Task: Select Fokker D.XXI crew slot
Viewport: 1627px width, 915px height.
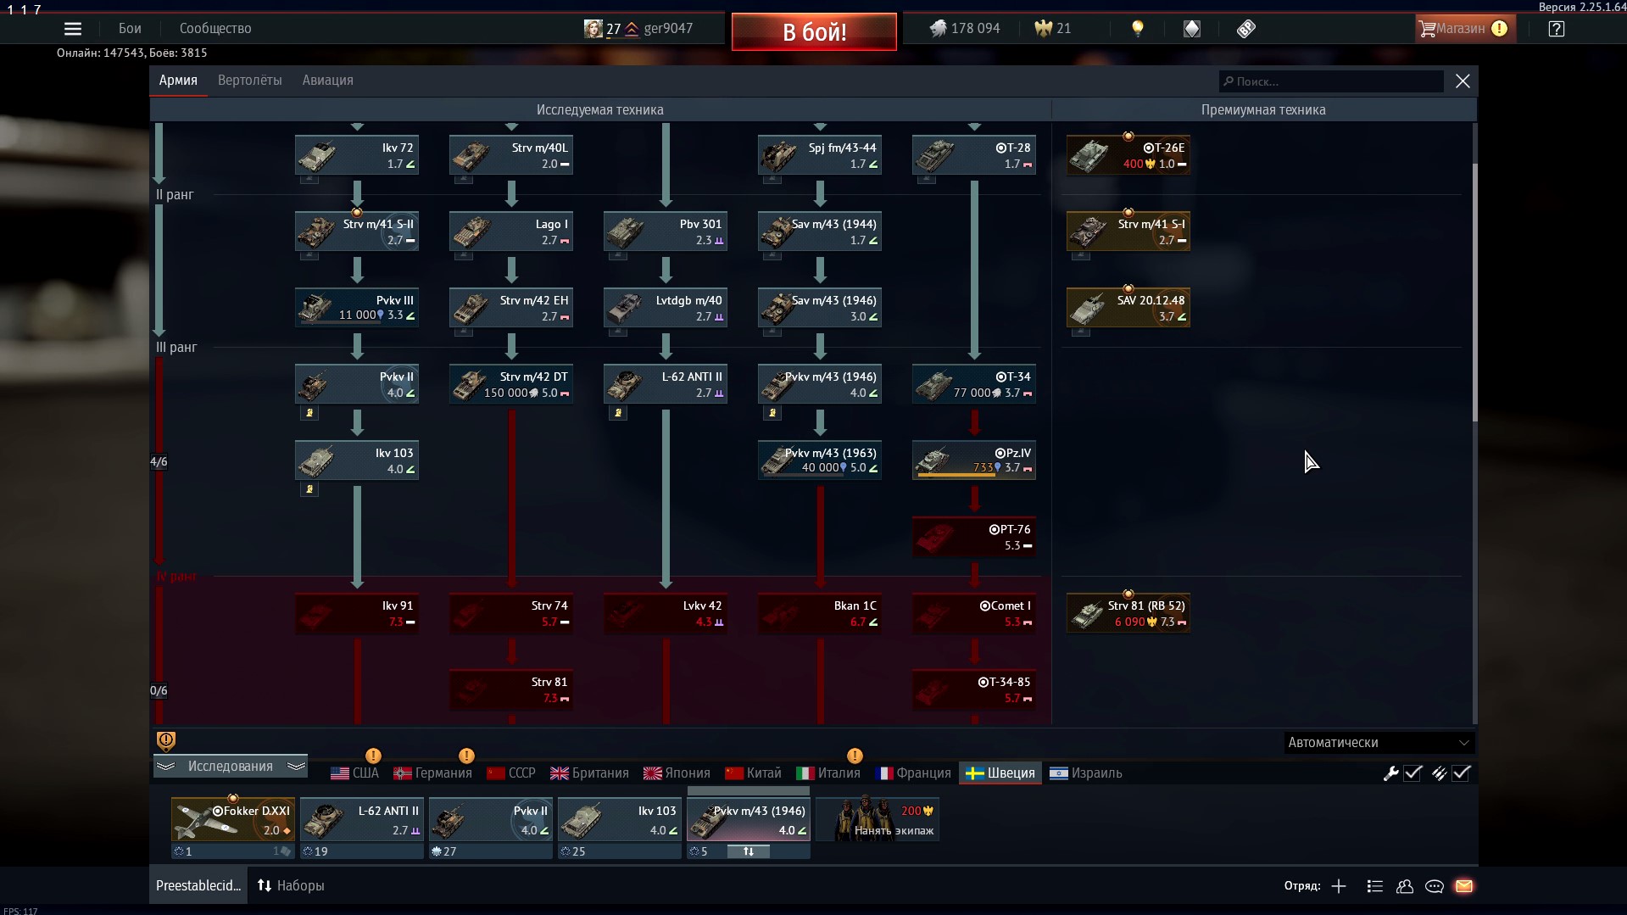Action: click(233, 819)
